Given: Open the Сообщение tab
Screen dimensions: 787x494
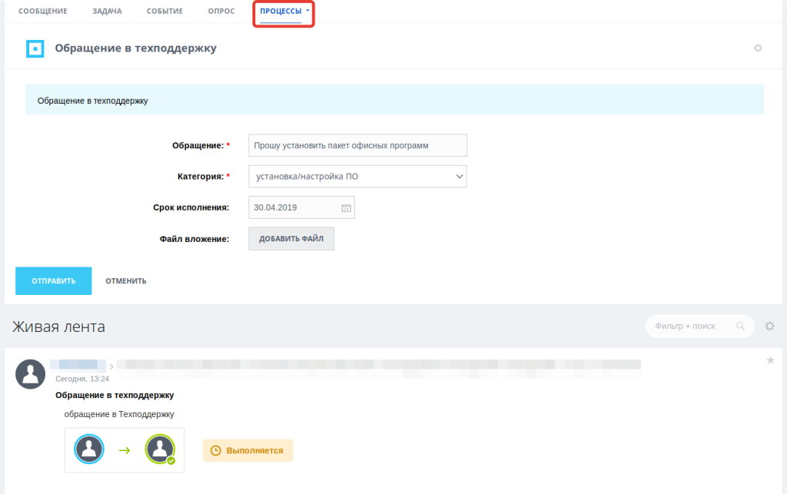Looking at the screenshot, I should coord(43,11).
